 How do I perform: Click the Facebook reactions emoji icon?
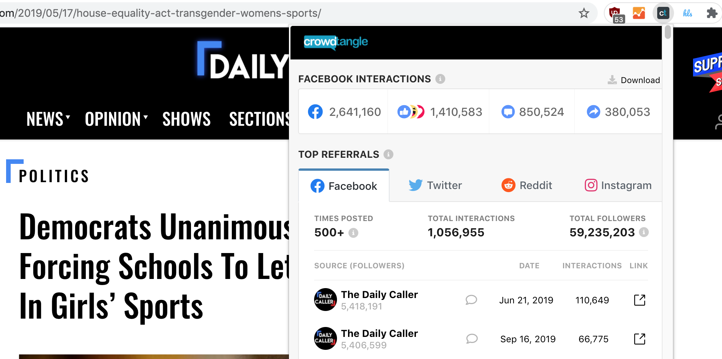(411, 112)
